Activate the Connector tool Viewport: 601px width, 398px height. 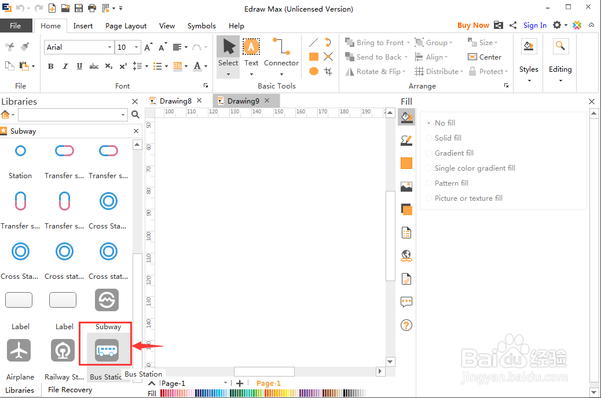281,57
